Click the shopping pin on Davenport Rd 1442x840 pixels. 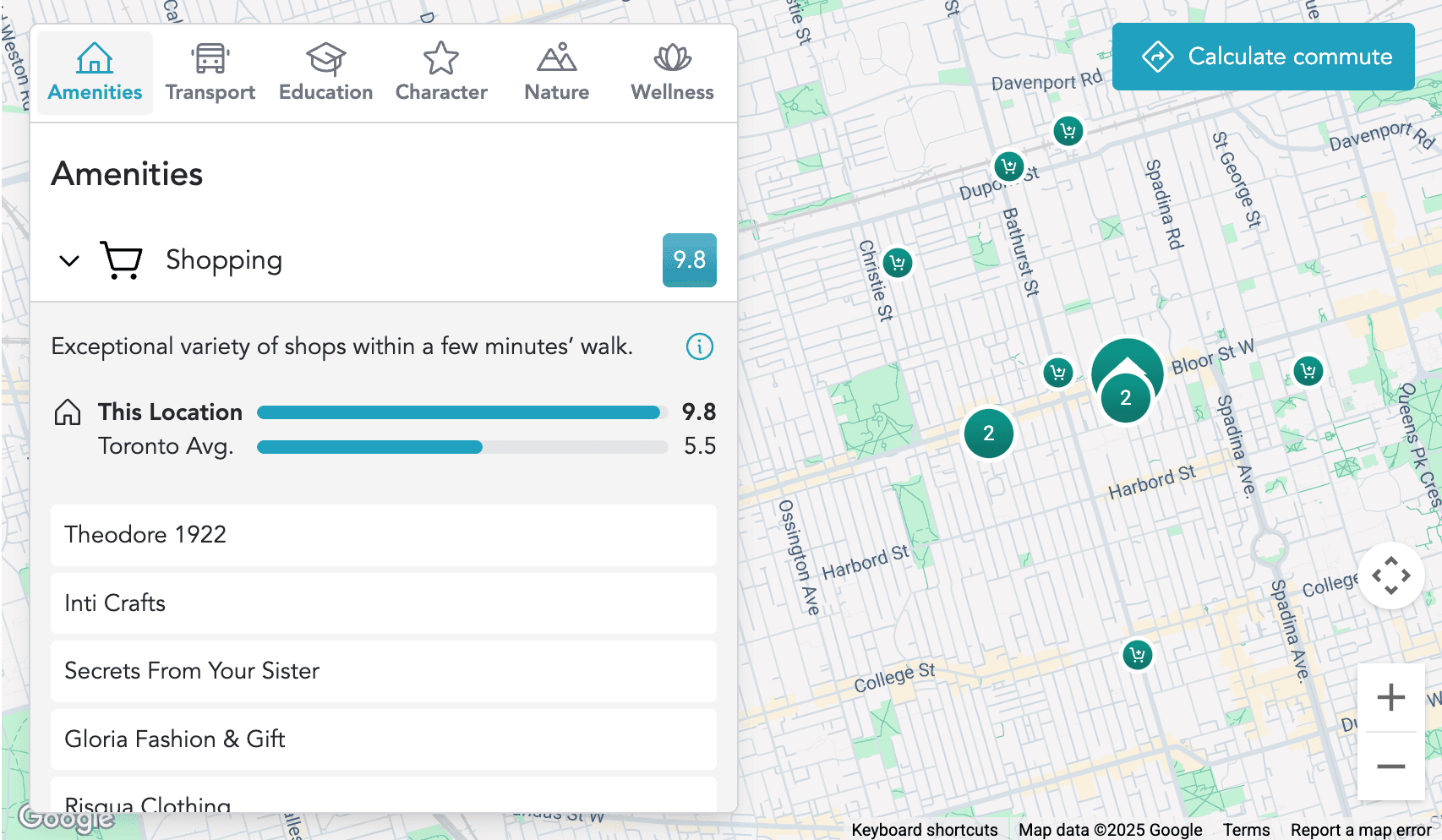pos(1068,131)
